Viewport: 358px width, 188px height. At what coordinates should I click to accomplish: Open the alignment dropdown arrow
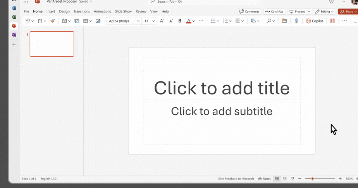tap(243, 21)
